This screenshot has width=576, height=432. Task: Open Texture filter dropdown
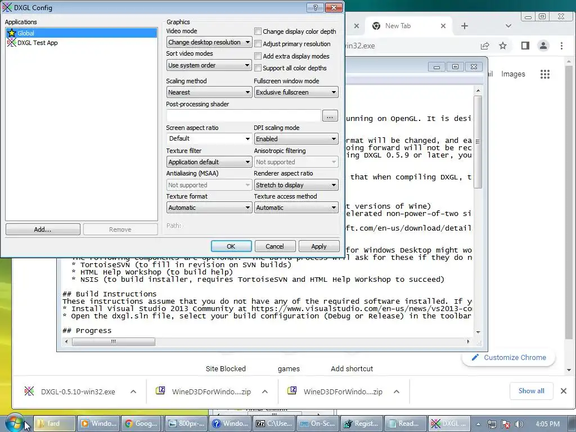coord(209,162)
